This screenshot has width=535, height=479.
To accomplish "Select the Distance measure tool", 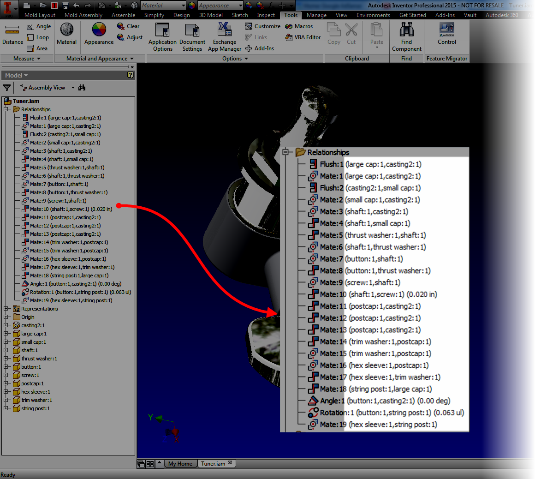I will 12,35.
